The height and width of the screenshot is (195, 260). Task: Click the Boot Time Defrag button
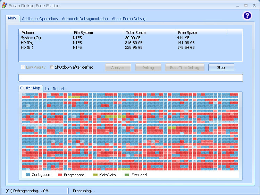185,68
